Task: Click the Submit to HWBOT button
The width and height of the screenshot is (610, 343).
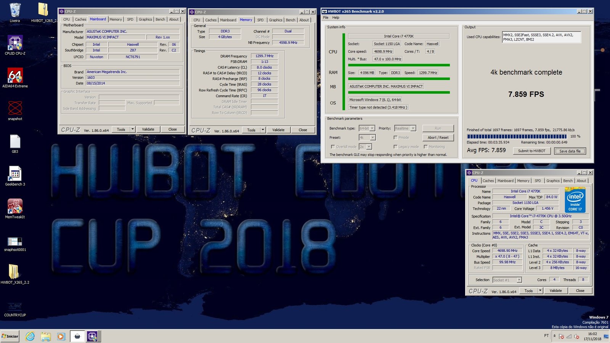Action: pos(531,151)
